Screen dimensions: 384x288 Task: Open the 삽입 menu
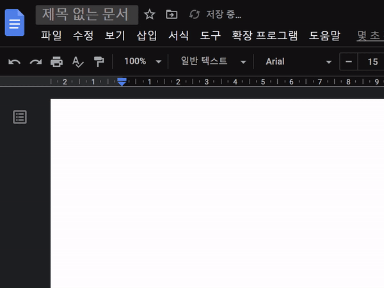pos(147,35)
